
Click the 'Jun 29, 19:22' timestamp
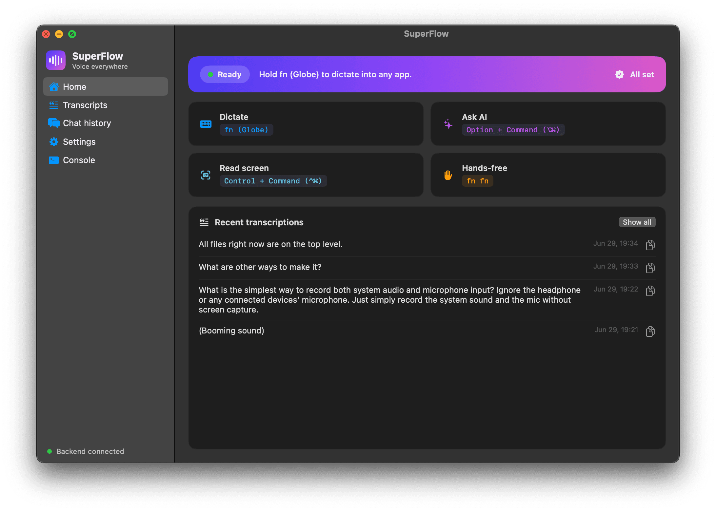click(616, 289)
